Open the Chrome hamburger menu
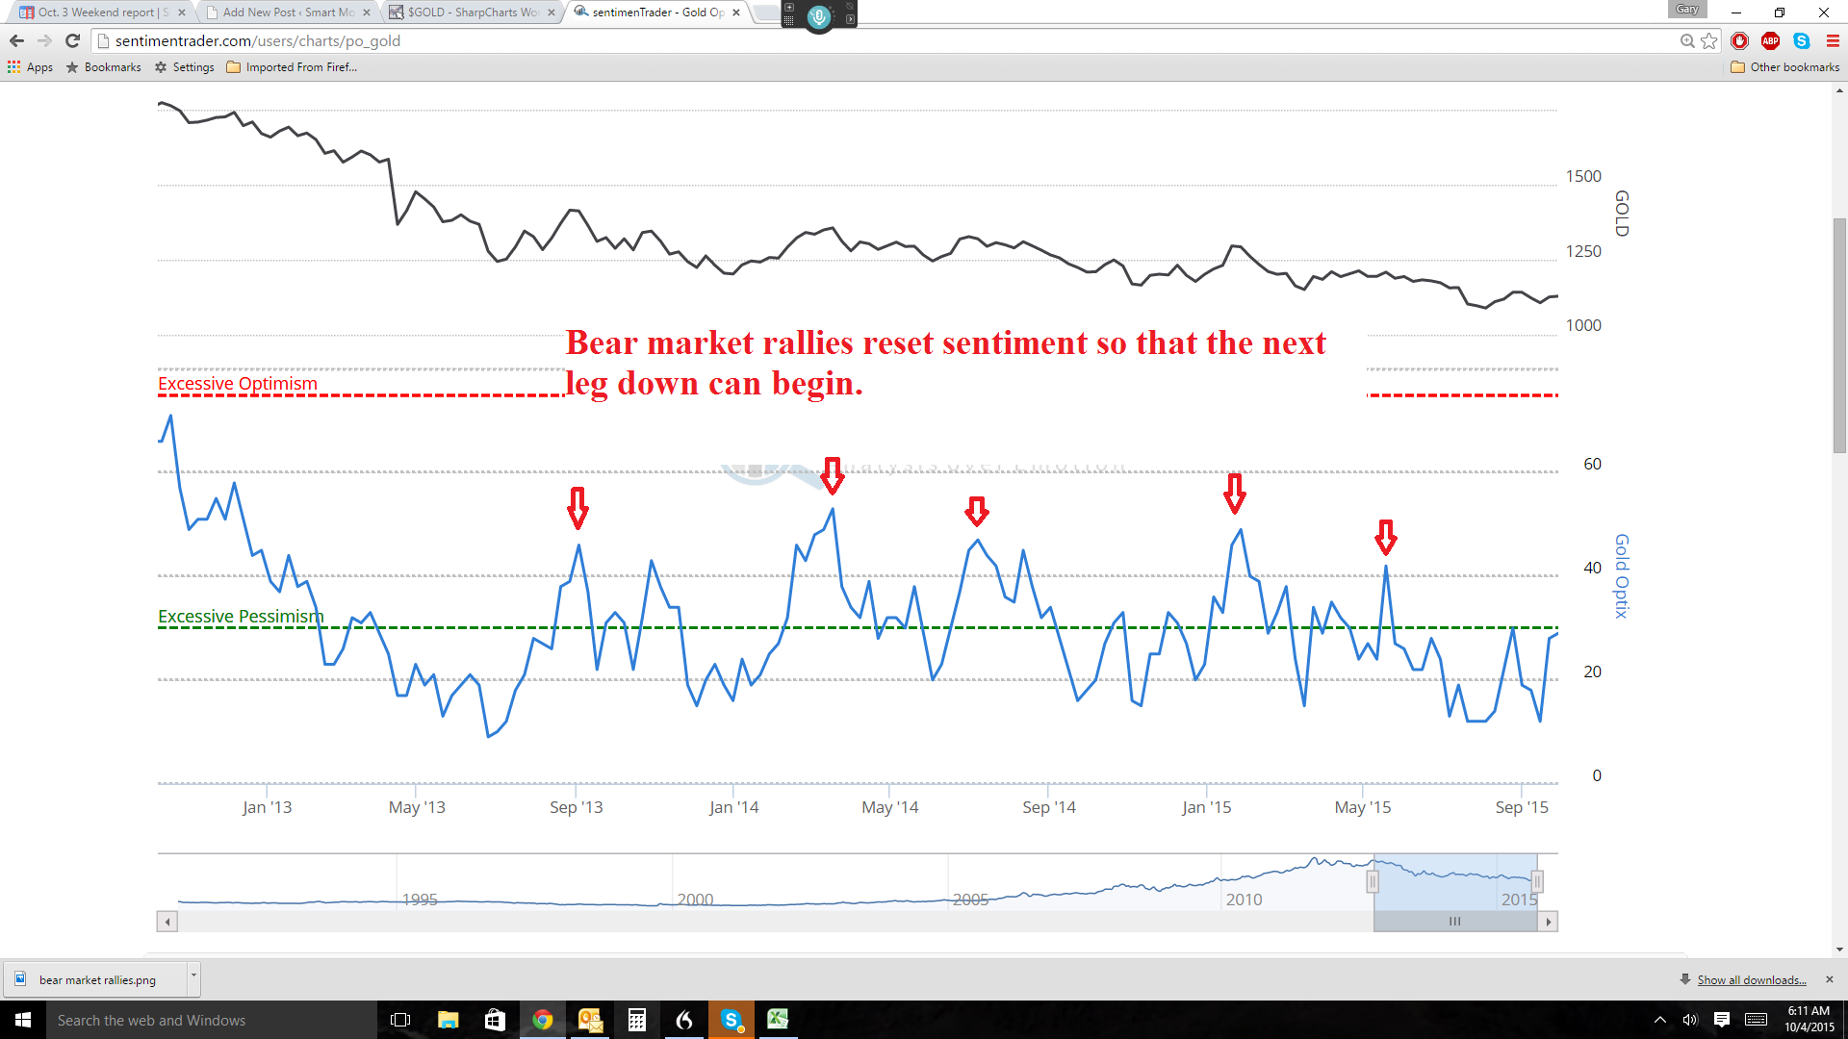The height and width of the screenshot is (1039, 1848). [x=1833, y=40]
